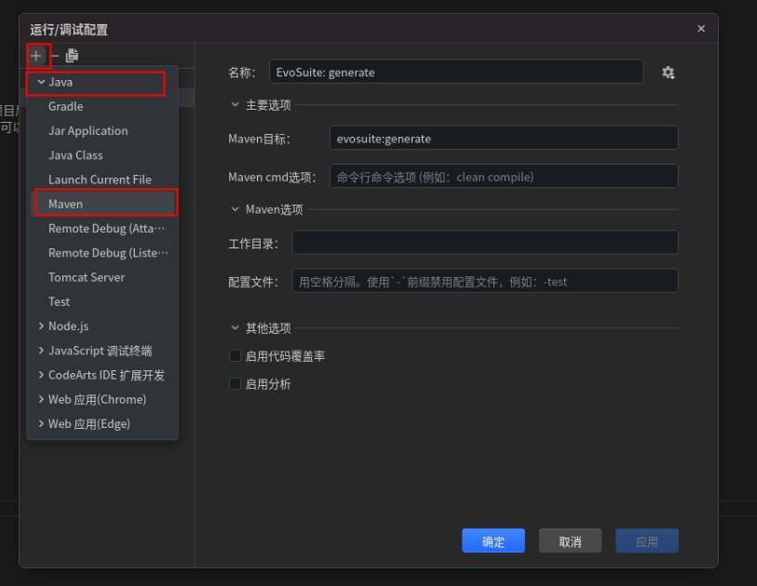Close the 运行/调试配置 dialog
The height and width of the screenshot is (586, 757).
click(x=701, y=29)
